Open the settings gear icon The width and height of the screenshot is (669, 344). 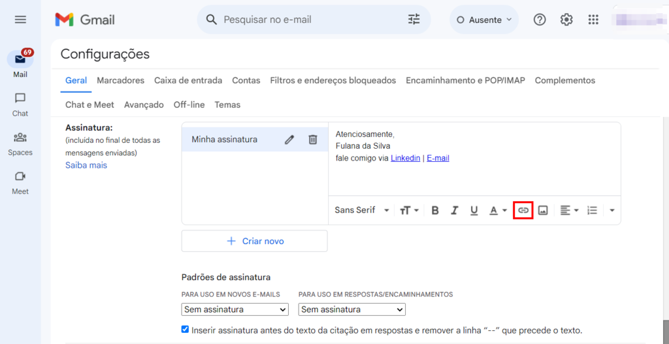[566, 20]
